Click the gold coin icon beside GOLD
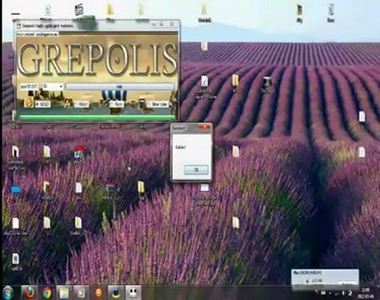Viewport: 380px width, 300px height. pyautogui.click(x=28, y=103)
